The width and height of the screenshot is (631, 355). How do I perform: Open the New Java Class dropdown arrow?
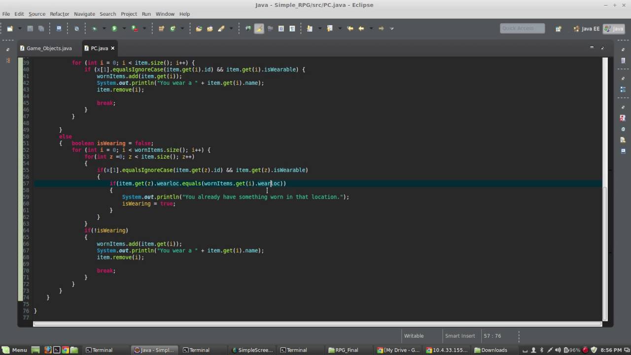pos(181,29)
